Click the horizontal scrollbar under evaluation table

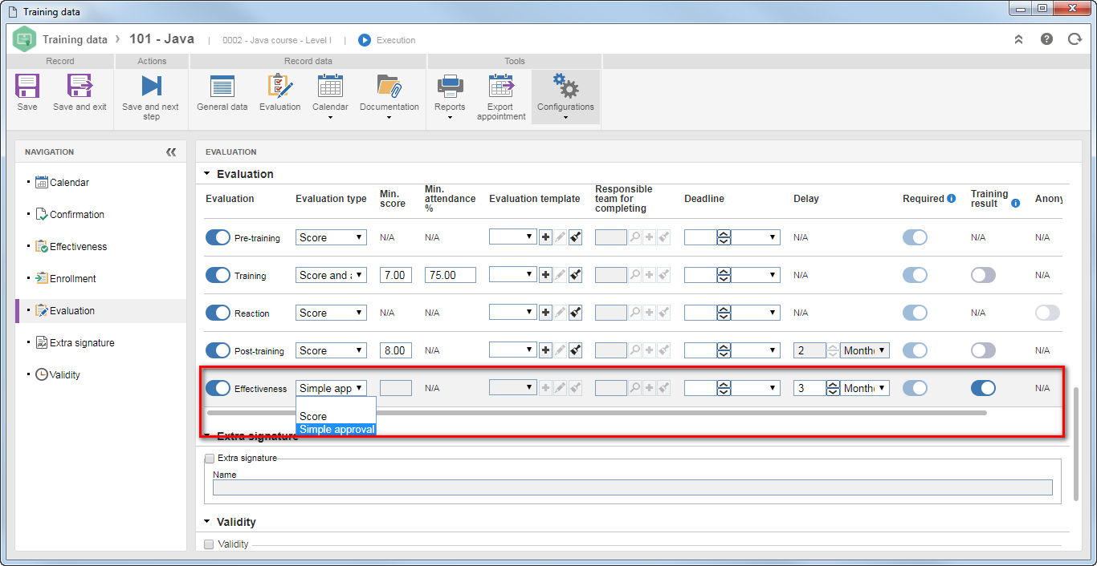[597, 413]
